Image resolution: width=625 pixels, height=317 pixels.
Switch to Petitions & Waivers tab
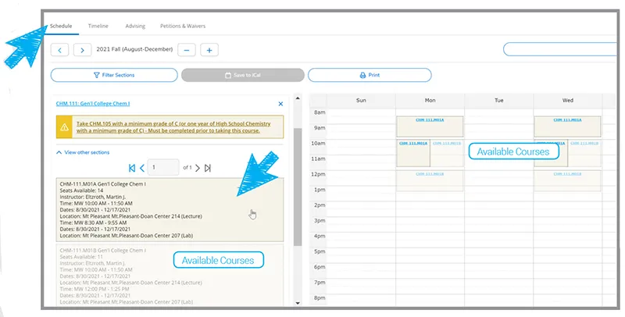pos(183,26)
